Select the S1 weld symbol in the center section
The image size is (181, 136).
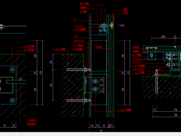78,96
